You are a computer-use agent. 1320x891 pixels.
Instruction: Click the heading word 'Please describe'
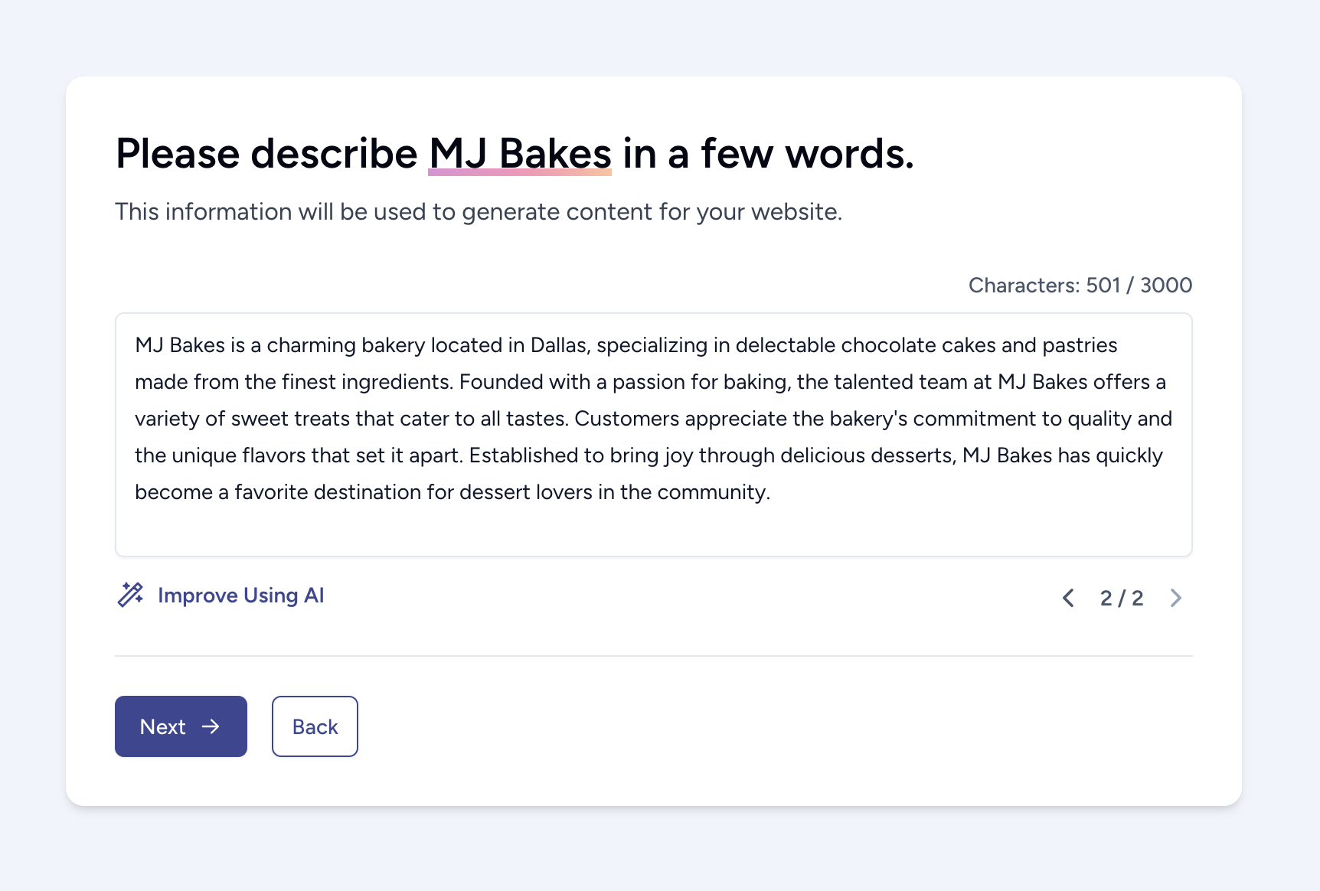tap(266, 154)
